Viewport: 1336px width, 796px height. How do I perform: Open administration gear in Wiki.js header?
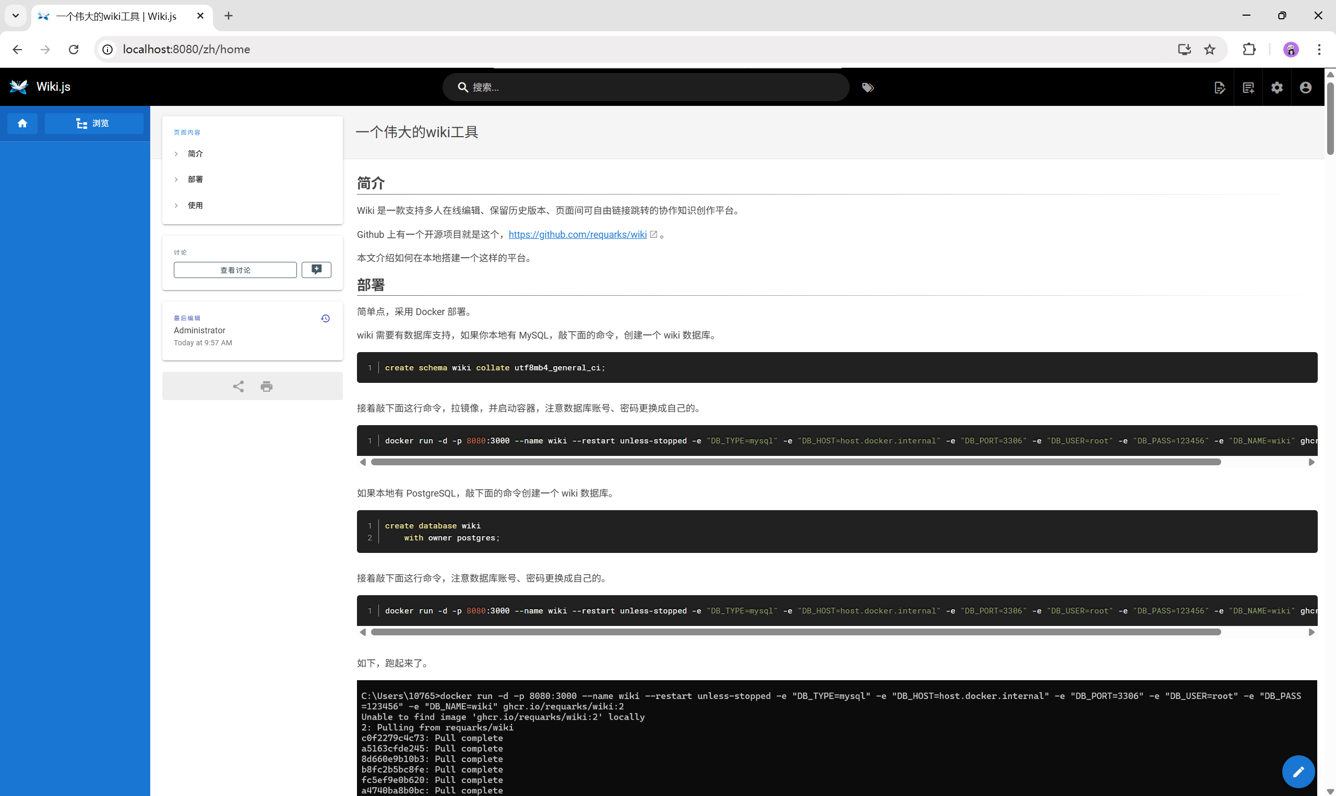coord(1277,88)
